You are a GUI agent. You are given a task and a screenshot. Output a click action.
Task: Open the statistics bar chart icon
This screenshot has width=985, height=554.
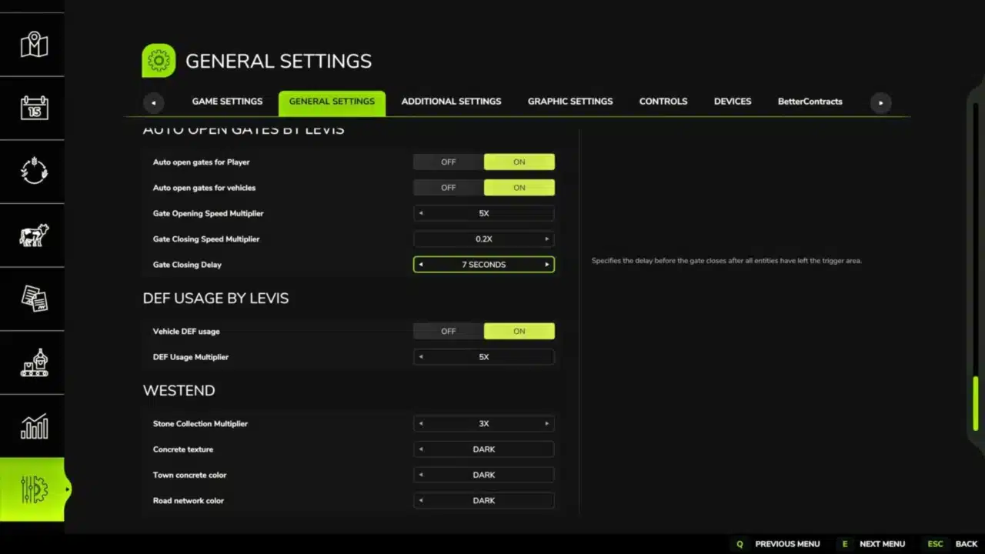coord(34,426)
